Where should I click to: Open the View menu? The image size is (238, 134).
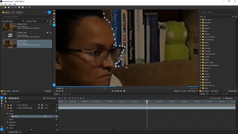[10, 4]
